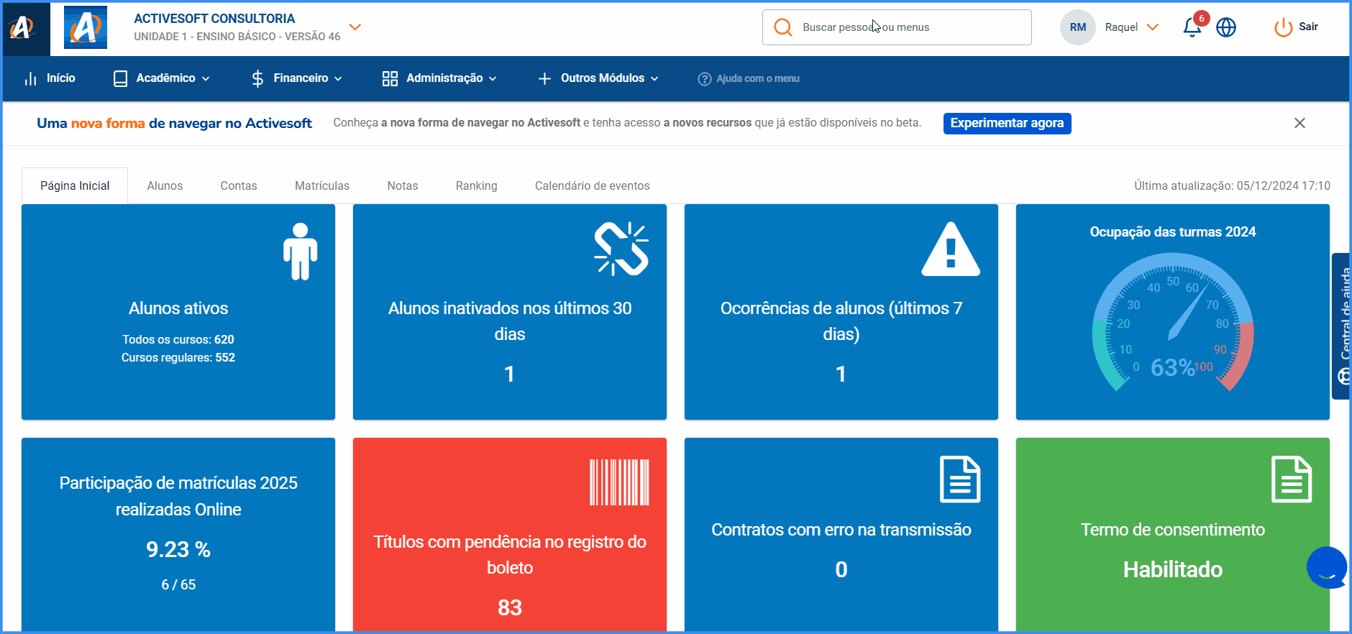Click the Sair logout label
Screen dimensions: 1352x634
click(1308, 27)
